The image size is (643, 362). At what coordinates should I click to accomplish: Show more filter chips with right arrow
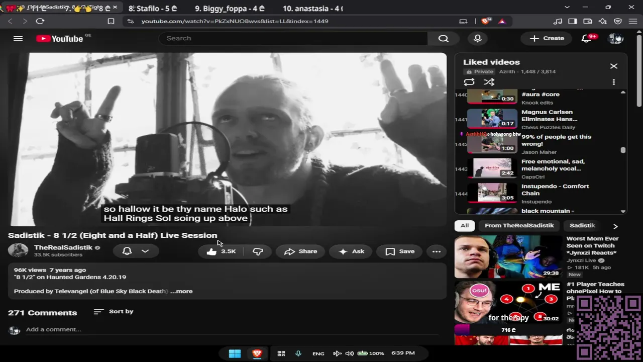615,226
